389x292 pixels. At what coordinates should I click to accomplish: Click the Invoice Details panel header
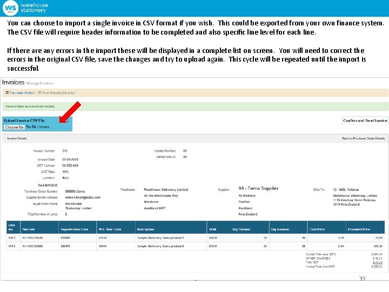pos(194,138)
